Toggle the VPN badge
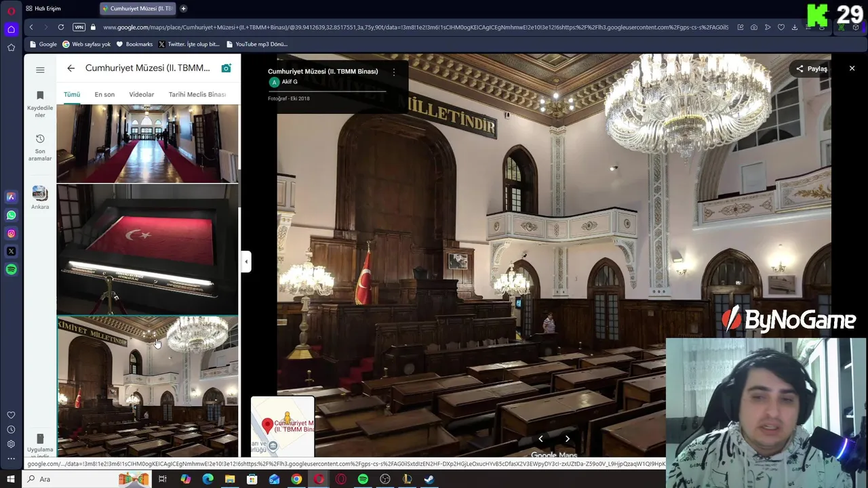 point(79,27)
